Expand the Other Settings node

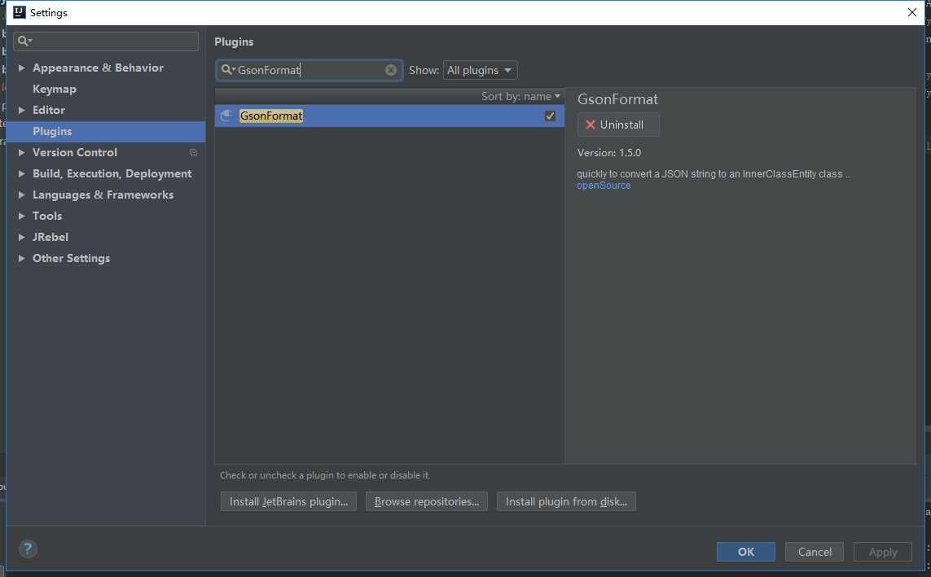coord(21,258)
